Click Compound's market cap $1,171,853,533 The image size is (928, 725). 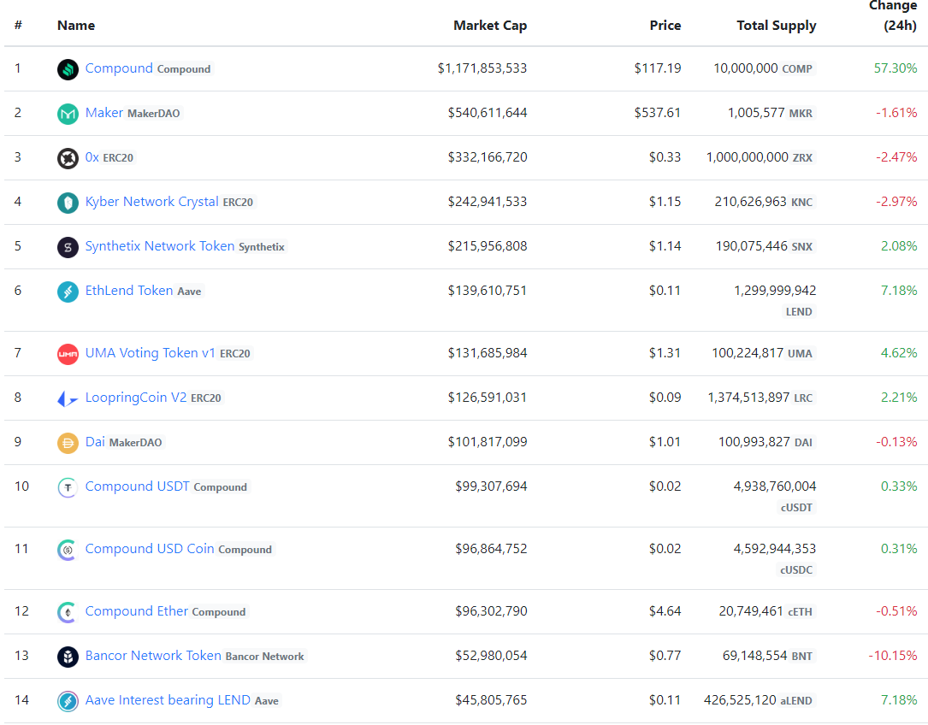pos(482,68)
